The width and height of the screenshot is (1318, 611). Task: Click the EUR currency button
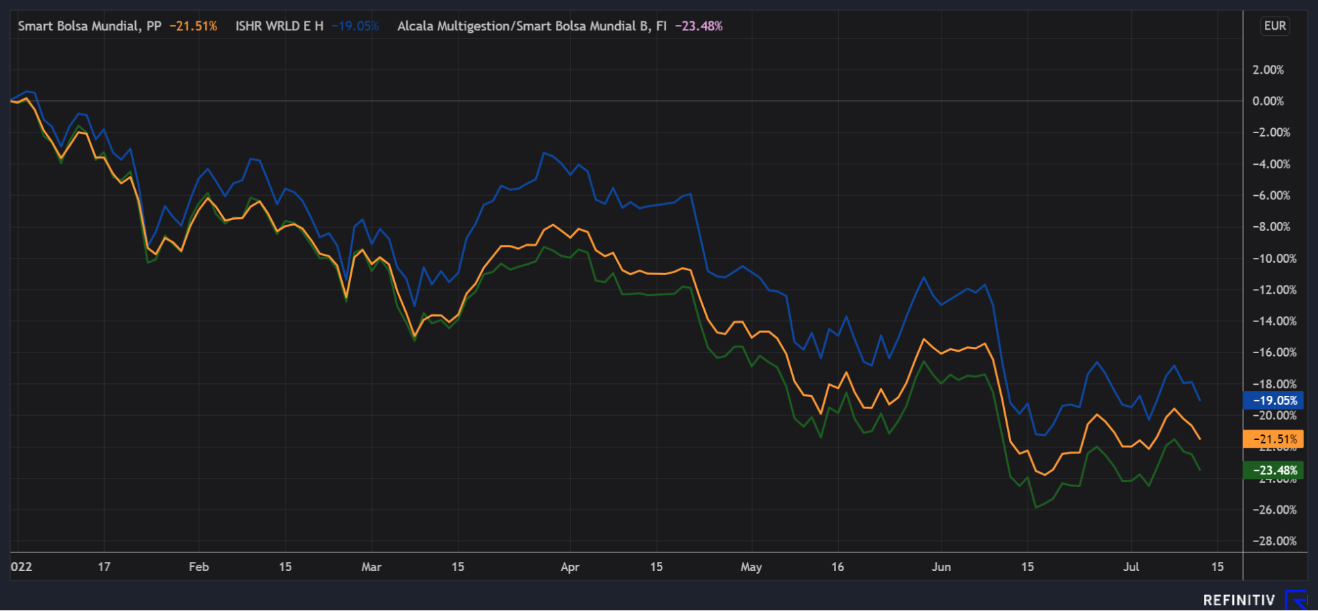(x=1275, y=26)
